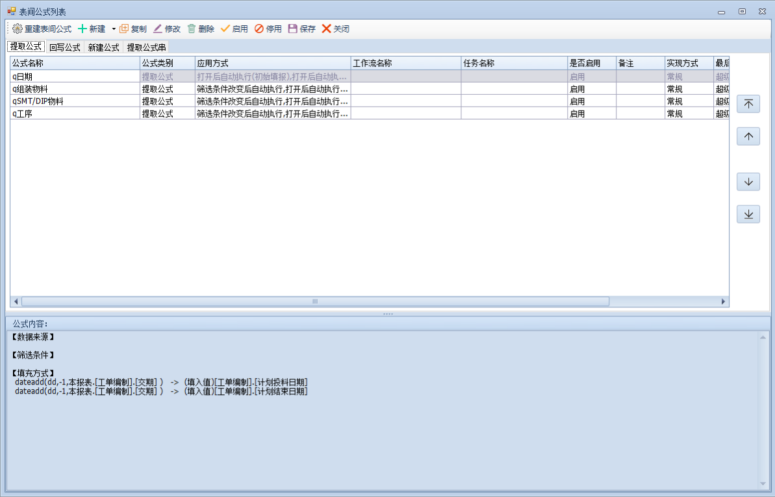Sort by the 公式名称 column header

pyautogui.click(x=75, y=63)
